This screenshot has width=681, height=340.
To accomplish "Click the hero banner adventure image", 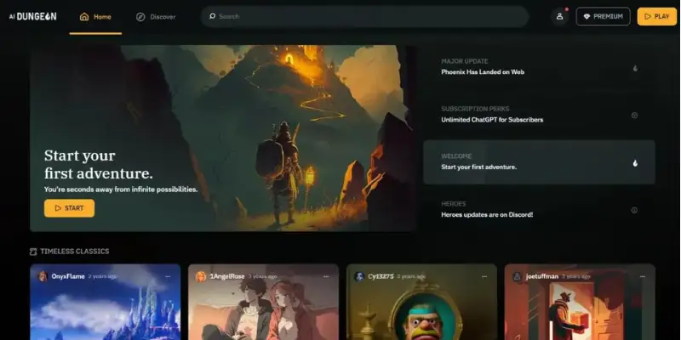I will (x=222, y=138).
